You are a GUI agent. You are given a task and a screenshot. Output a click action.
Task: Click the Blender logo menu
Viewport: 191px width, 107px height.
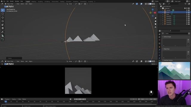tap(1, 1)
